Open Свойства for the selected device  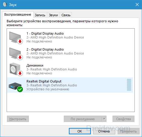coord(123,119)
